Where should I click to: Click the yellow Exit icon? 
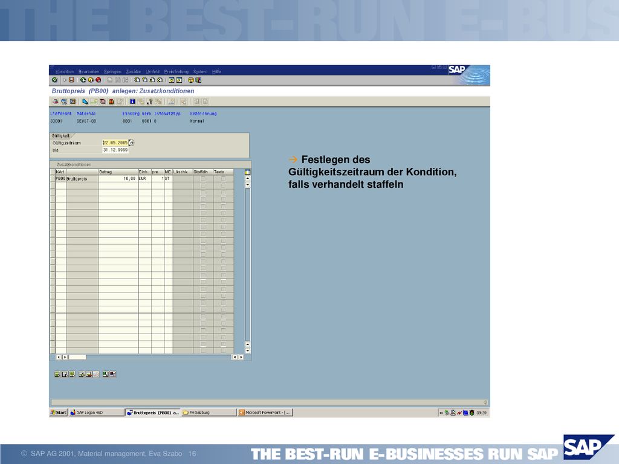pos(91,80)
